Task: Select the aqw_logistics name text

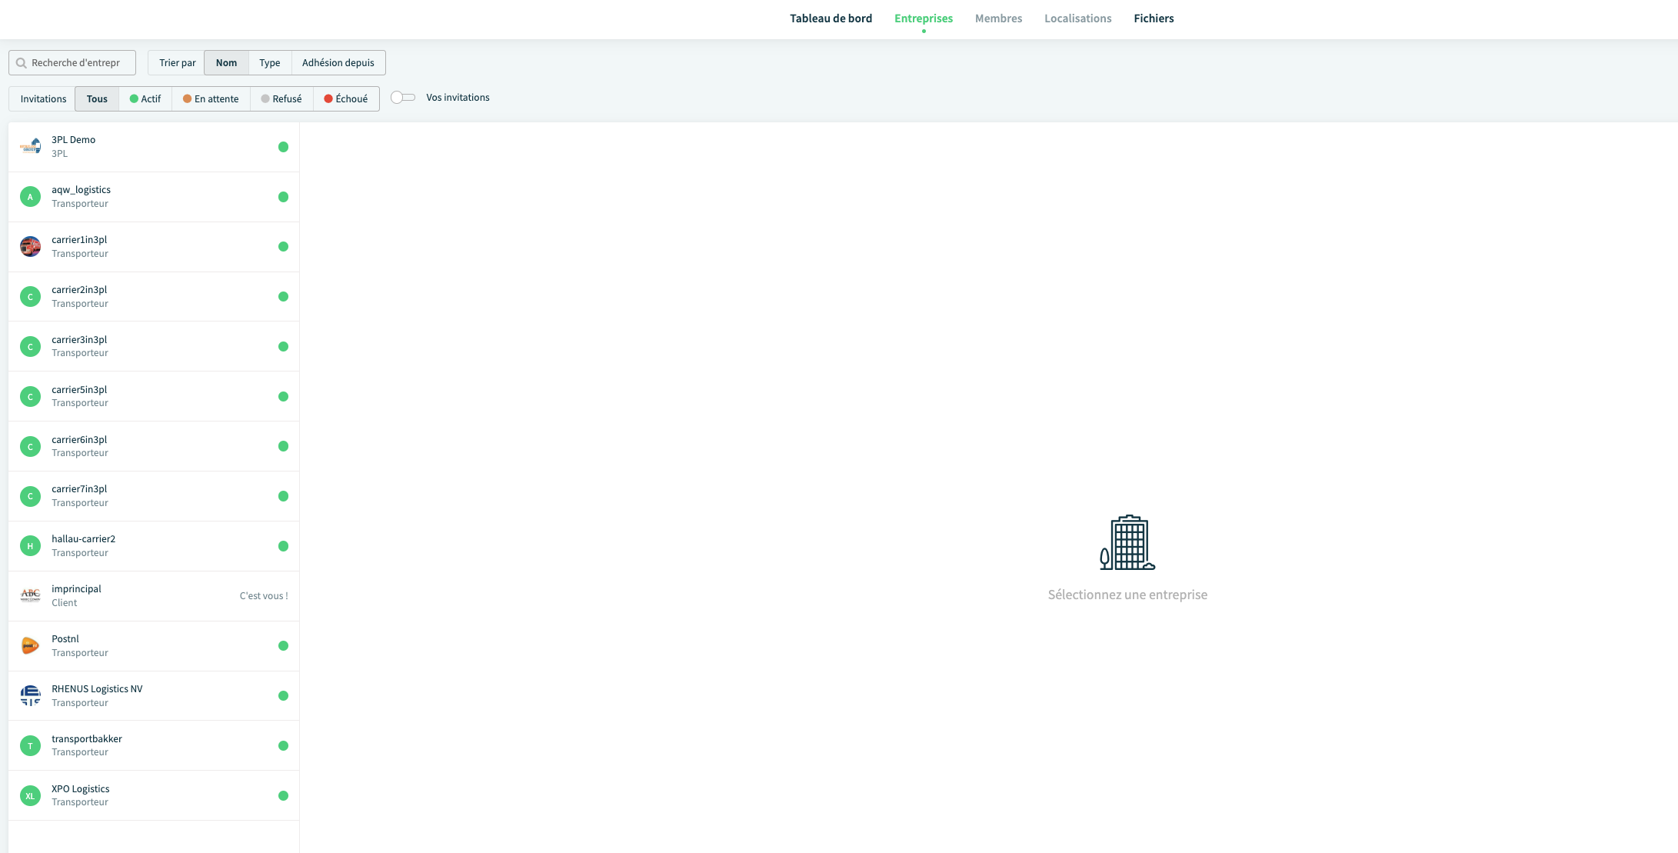Action: (81, 190)
